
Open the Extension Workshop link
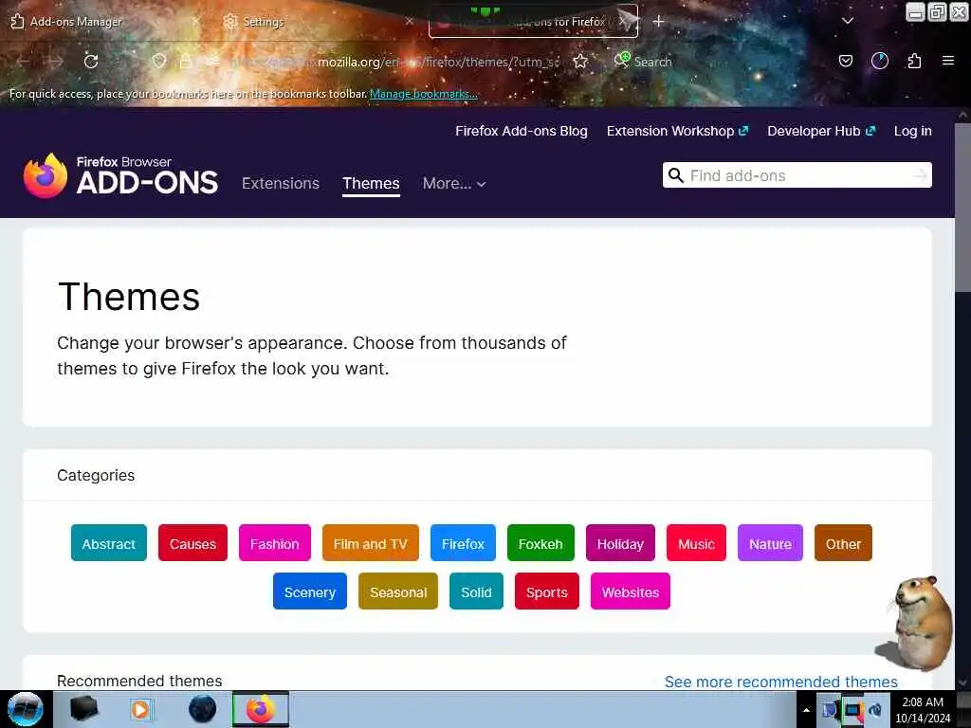[x=677, y=131]
